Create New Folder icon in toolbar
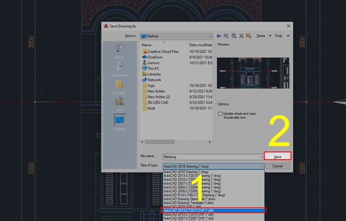Viewport: 346px width, 221px height. pyautogui.click(x=248, y=36)
